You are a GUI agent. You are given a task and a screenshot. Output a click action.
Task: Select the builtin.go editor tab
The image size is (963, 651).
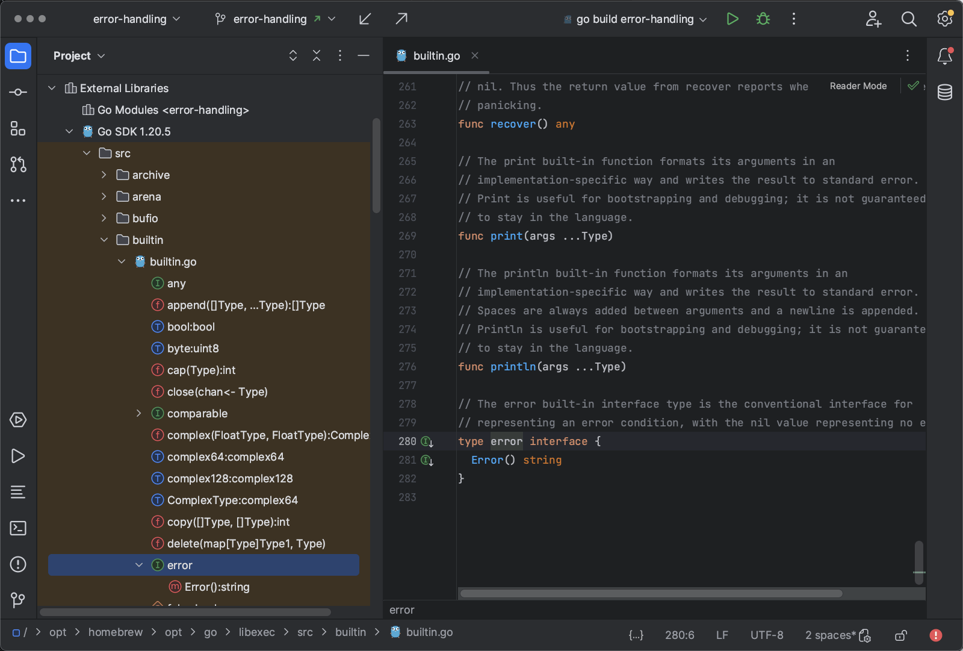pyautogui.click(x=436, y=55)
